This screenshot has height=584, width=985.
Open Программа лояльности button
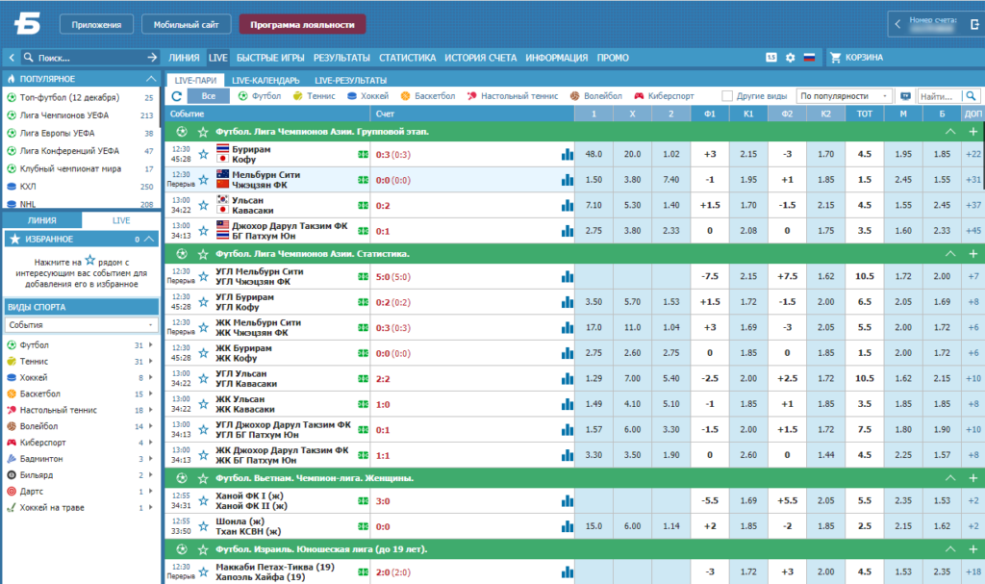click(x=303, y=24)
